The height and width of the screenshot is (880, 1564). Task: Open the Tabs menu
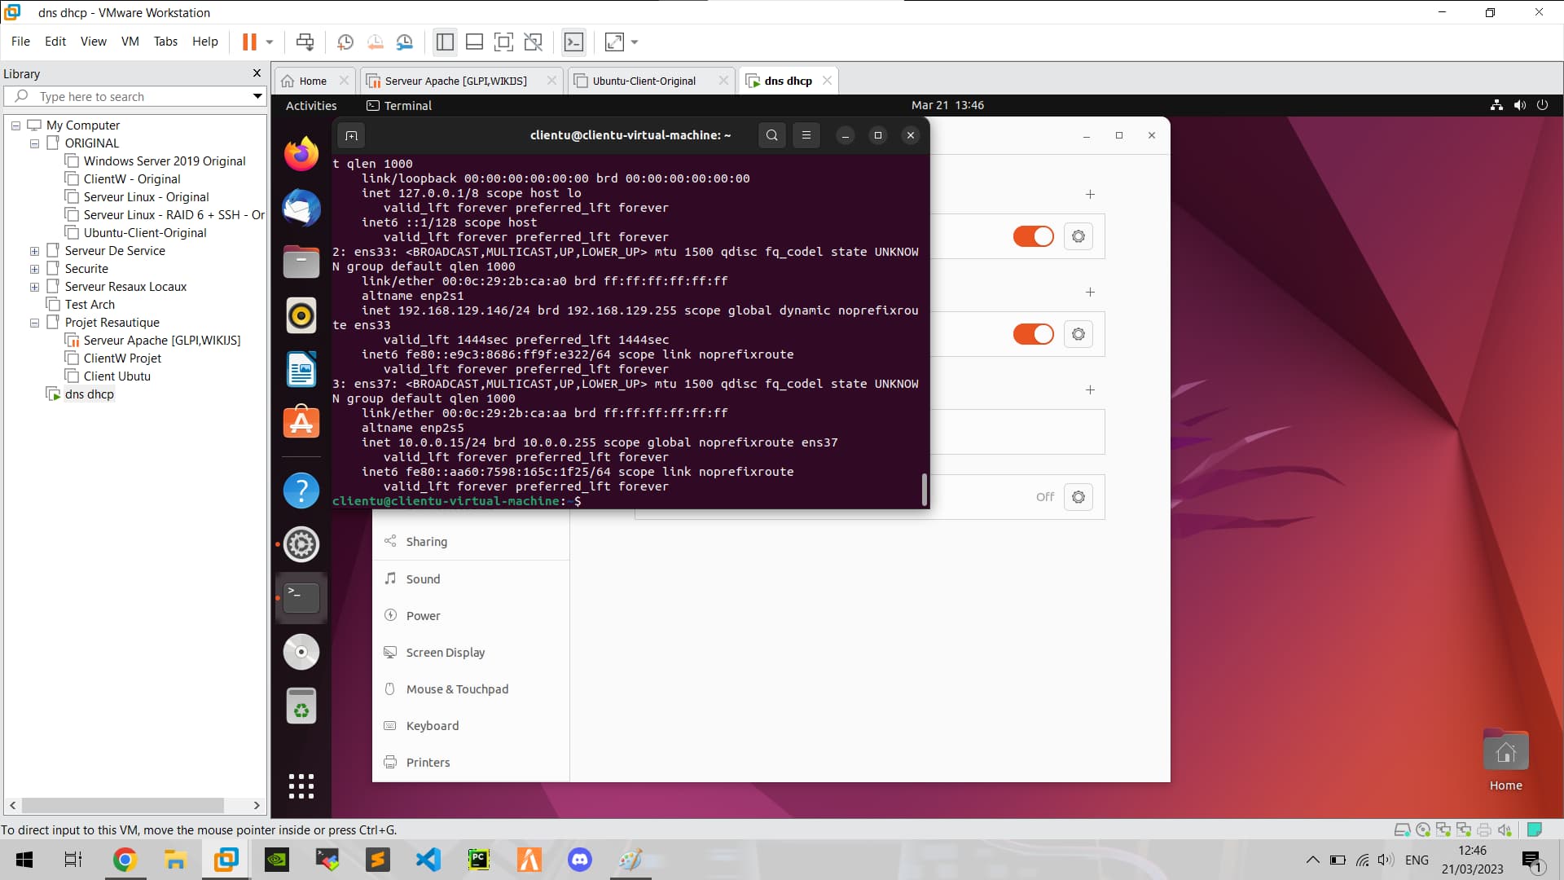165,42
